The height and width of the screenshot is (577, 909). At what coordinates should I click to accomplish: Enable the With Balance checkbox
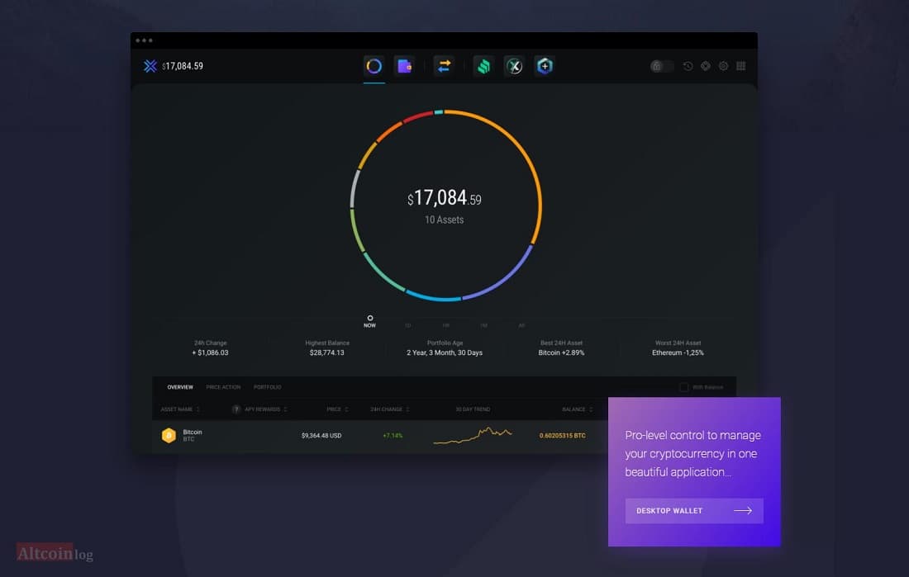pyautogui.click(x=684, y=387)
